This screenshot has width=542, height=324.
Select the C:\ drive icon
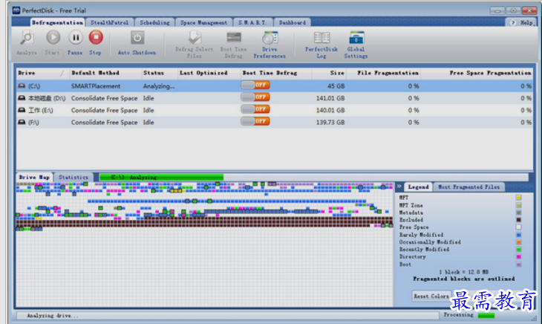(x=22, y=85)
